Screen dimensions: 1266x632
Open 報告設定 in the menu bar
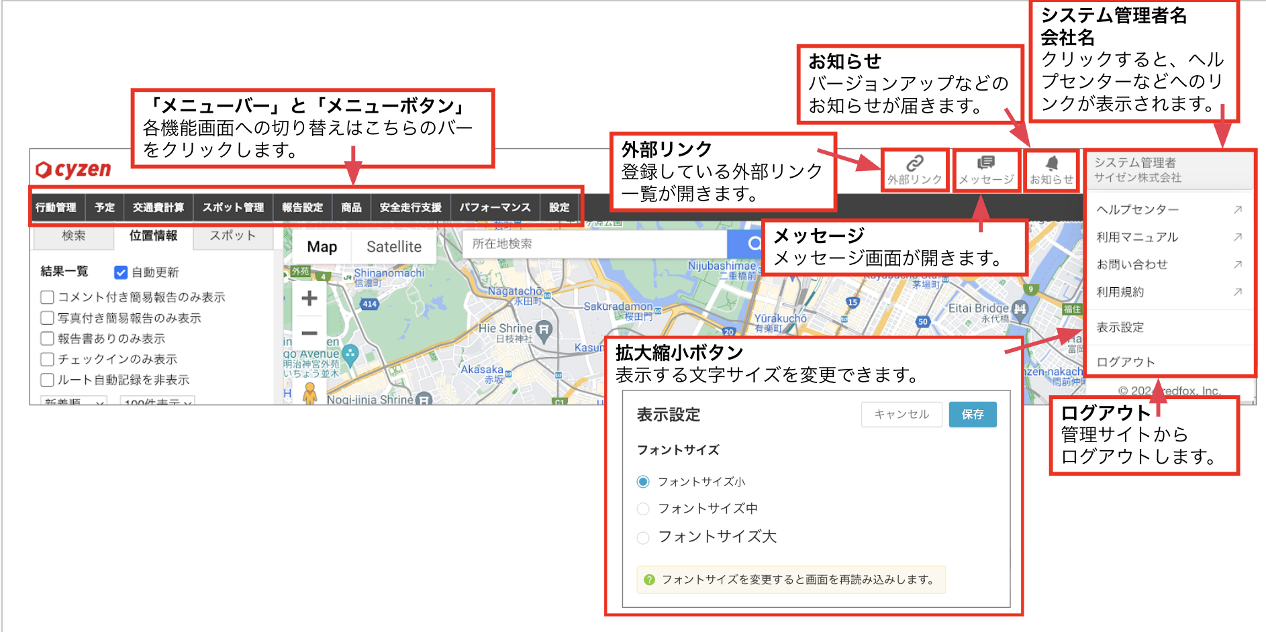tap(303, 207)
